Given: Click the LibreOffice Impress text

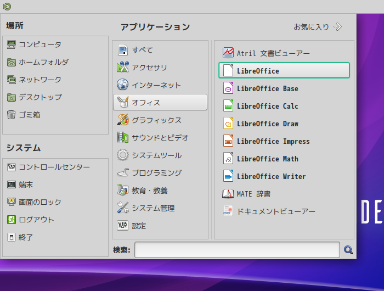Looking at the screenshot, I should point(273,141).
